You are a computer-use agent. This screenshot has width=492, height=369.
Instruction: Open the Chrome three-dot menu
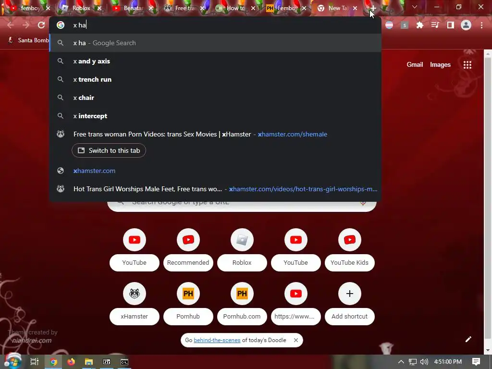[x=481, y=25]
